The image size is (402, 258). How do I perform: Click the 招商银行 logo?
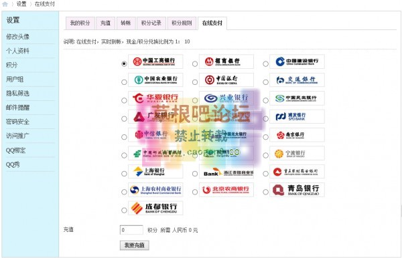226,61
